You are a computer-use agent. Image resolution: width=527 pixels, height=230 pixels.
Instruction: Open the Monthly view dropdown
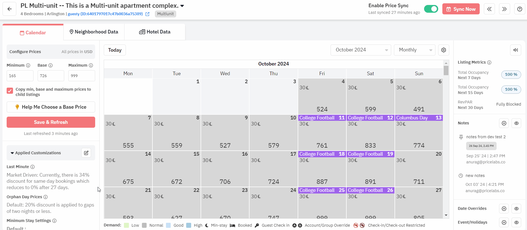[414, 50]
